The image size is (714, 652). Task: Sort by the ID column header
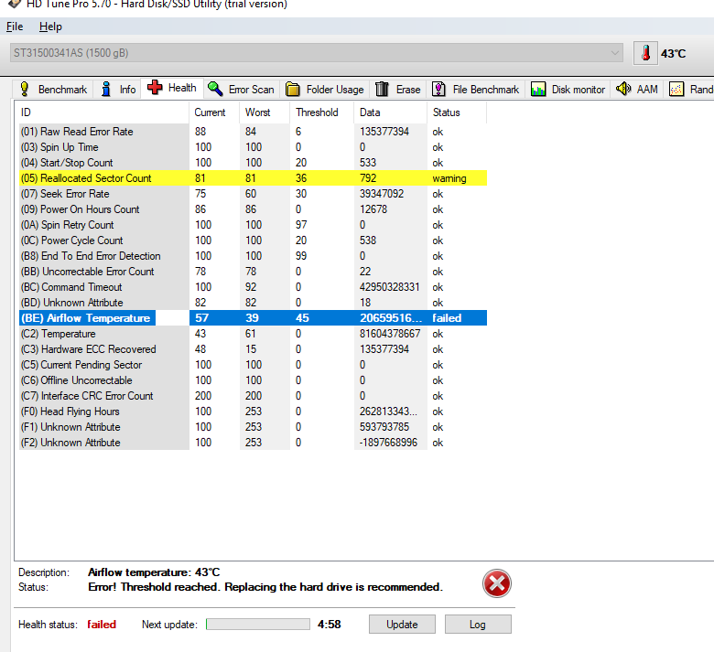tap(102, 112)
